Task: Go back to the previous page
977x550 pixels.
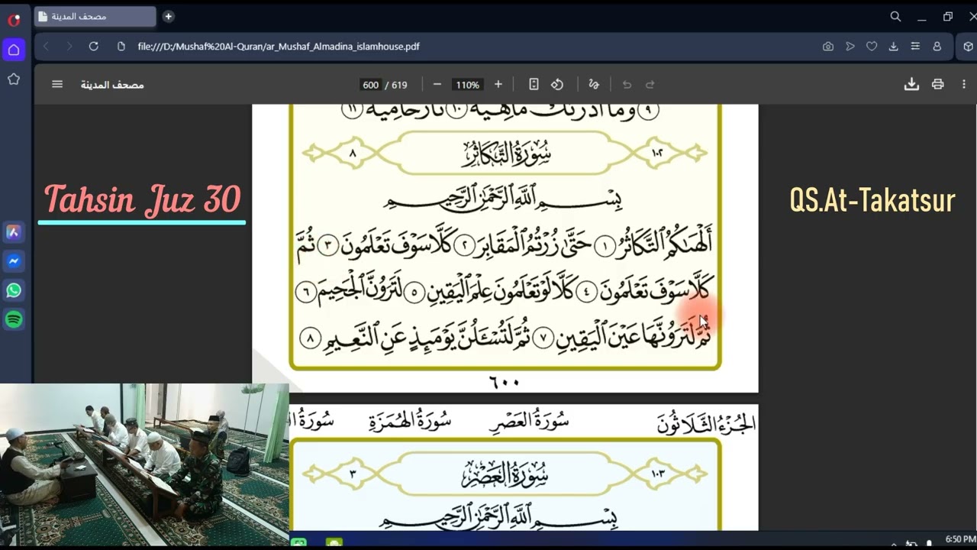Action: click(46, 47)
